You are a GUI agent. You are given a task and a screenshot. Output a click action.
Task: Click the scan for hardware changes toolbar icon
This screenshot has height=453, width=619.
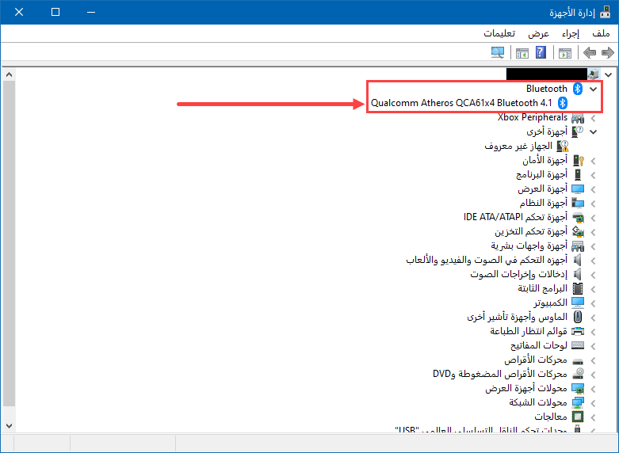click(x=498, y=52)
